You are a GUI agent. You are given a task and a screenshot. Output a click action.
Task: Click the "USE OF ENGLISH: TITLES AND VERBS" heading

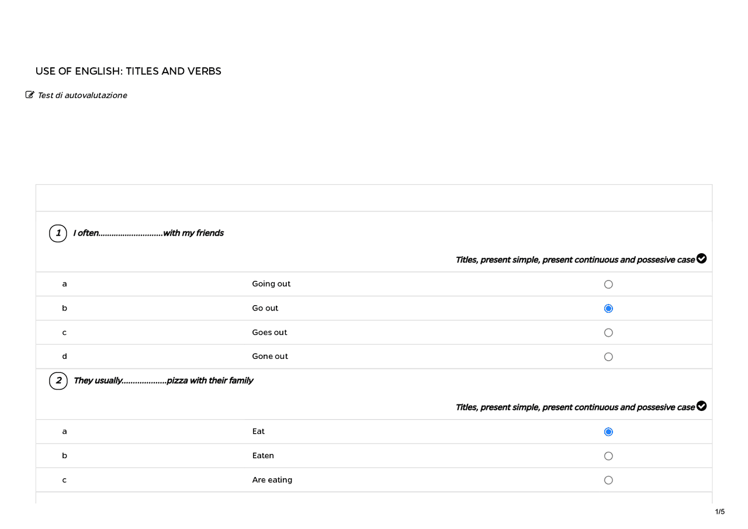point(128,71)
